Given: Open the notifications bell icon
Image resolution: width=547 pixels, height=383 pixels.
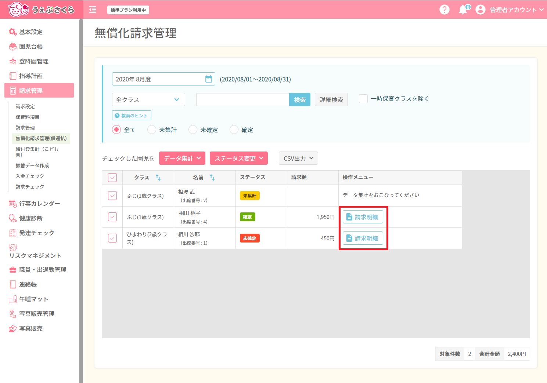Looking at the screenshot, I should coord(463,10).
